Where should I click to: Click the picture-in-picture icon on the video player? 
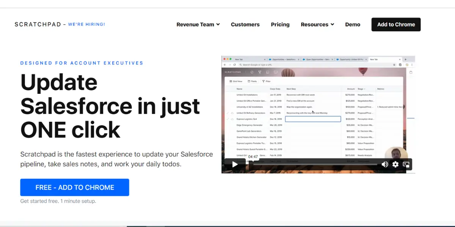tap(406, 164)
